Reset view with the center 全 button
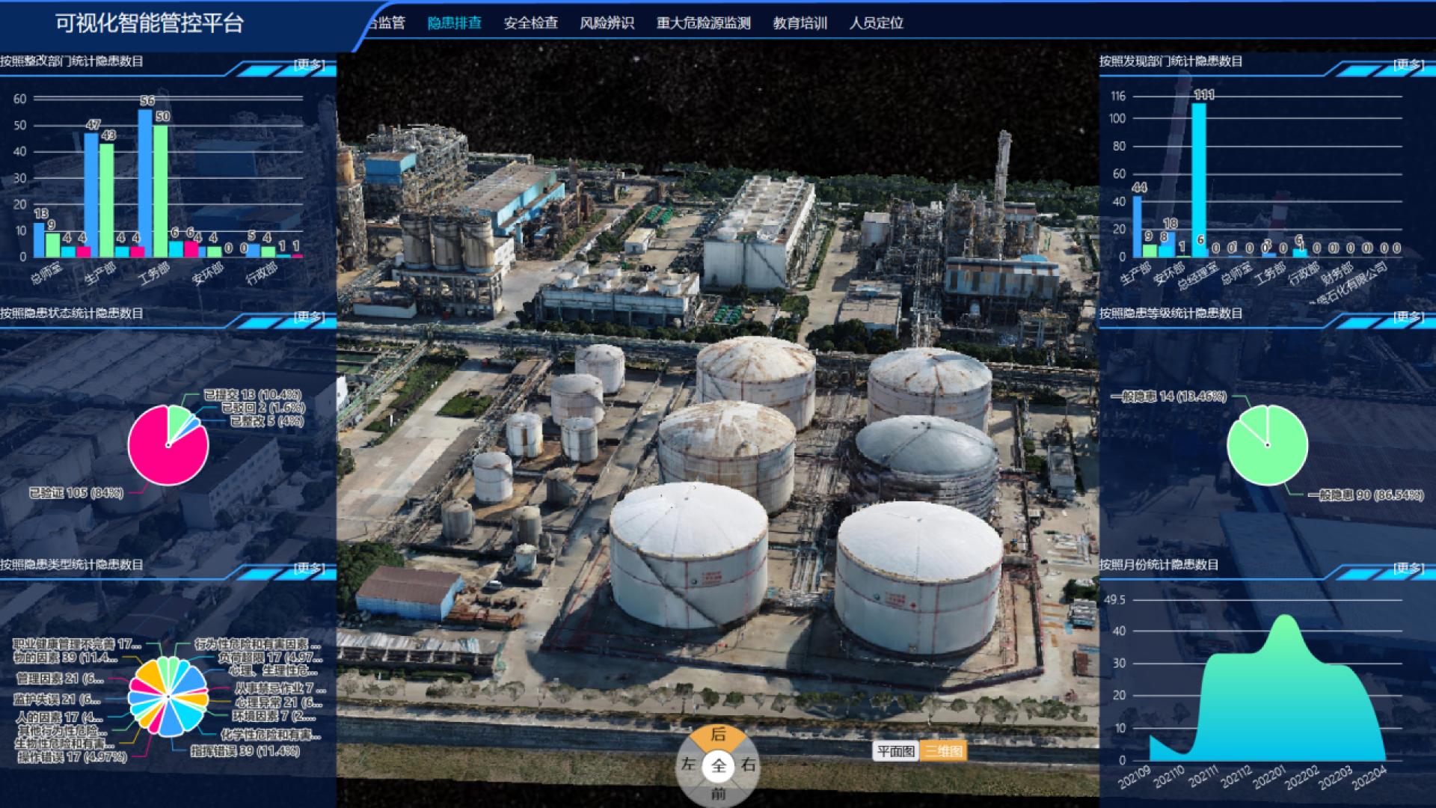The image size is (1436, 808). click(718, 765)
